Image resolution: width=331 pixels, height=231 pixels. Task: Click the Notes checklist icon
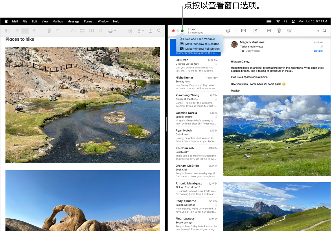(82, 31)
